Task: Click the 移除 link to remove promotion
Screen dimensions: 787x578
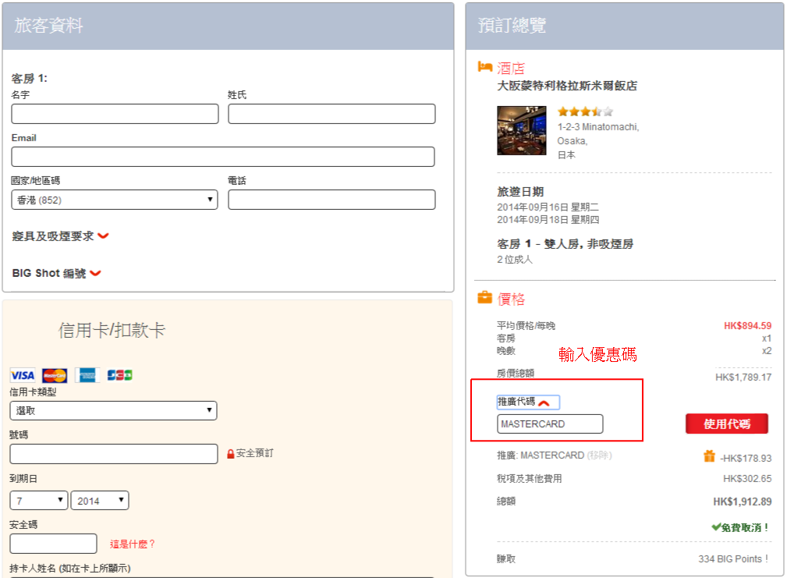Action: coord(598,456)
